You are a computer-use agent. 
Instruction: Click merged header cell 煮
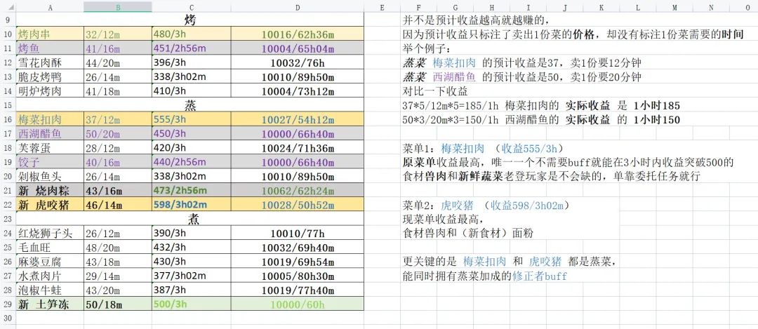click(x=190, y=219)
